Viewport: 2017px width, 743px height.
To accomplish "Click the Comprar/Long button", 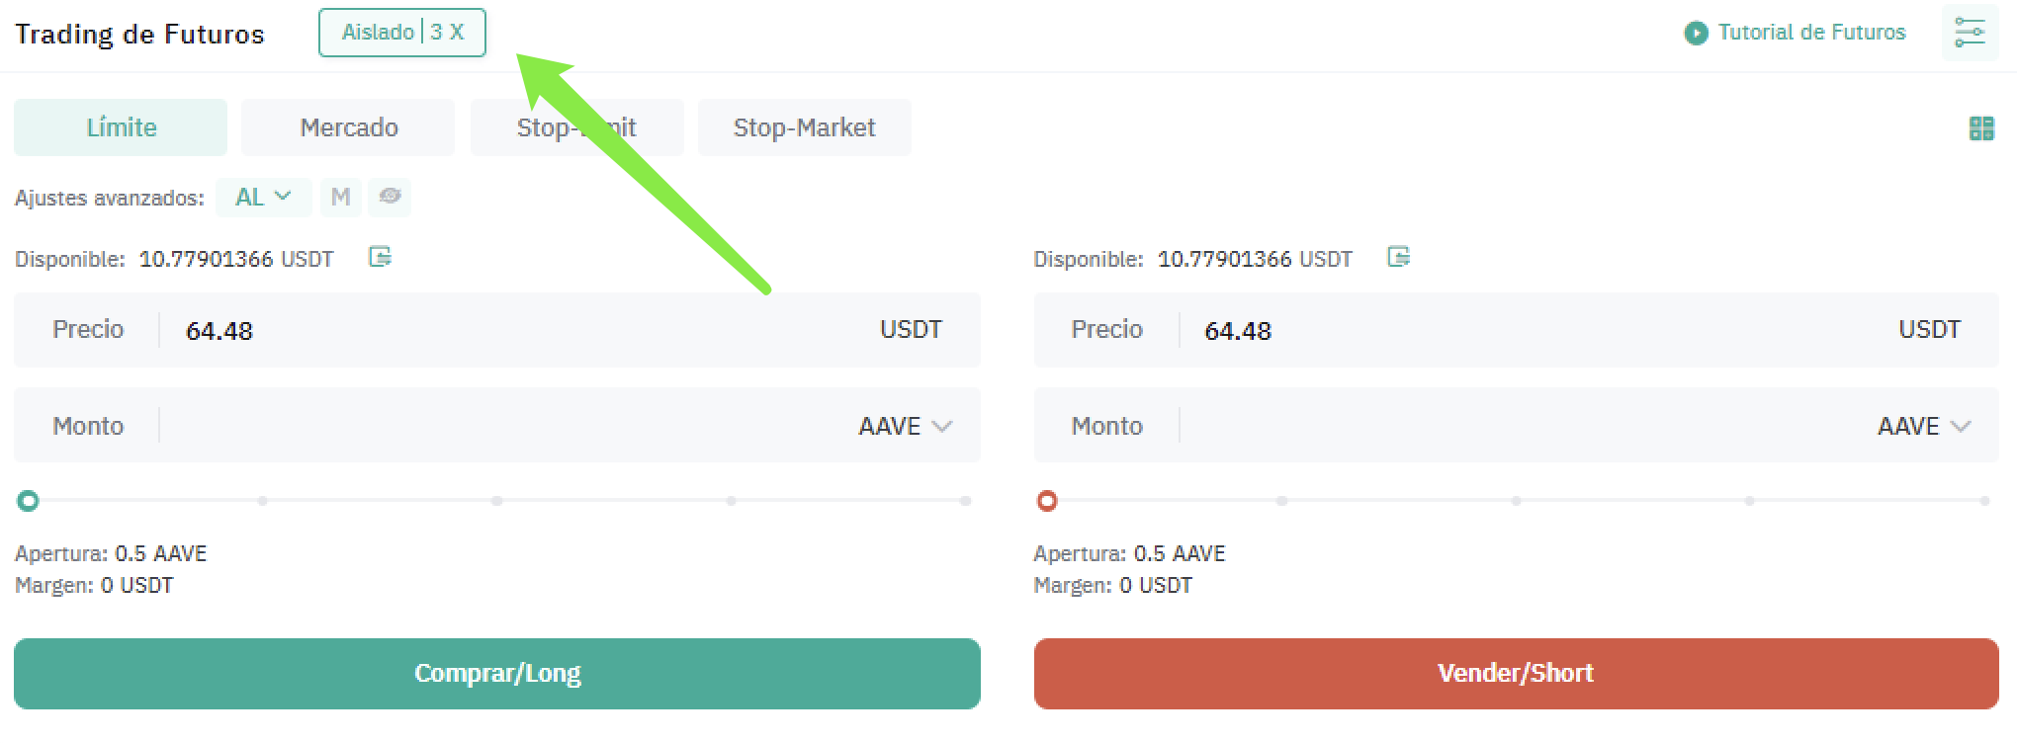I will (x=497, y=673).
